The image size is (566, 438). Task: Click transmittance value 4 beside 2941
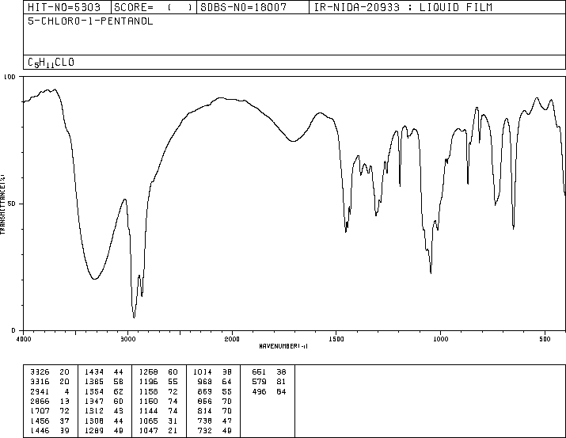tap(66, 391)
